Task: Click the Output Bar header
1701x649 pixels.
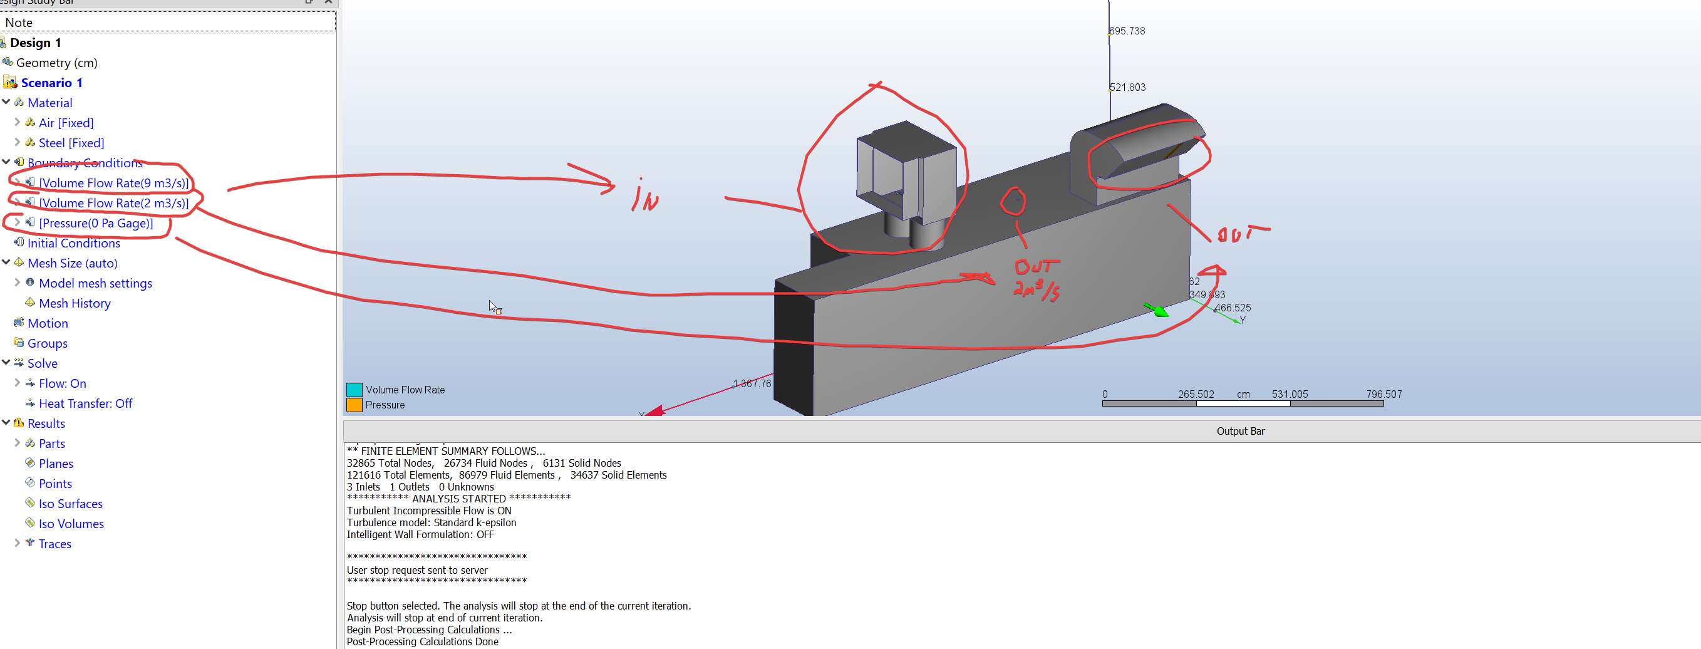Action: [x=1241, y=430]
